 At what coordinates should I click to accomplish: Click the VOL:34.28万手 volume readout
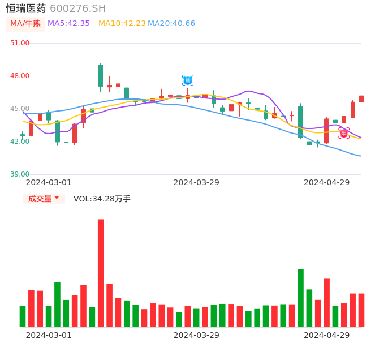pos(102,199)
